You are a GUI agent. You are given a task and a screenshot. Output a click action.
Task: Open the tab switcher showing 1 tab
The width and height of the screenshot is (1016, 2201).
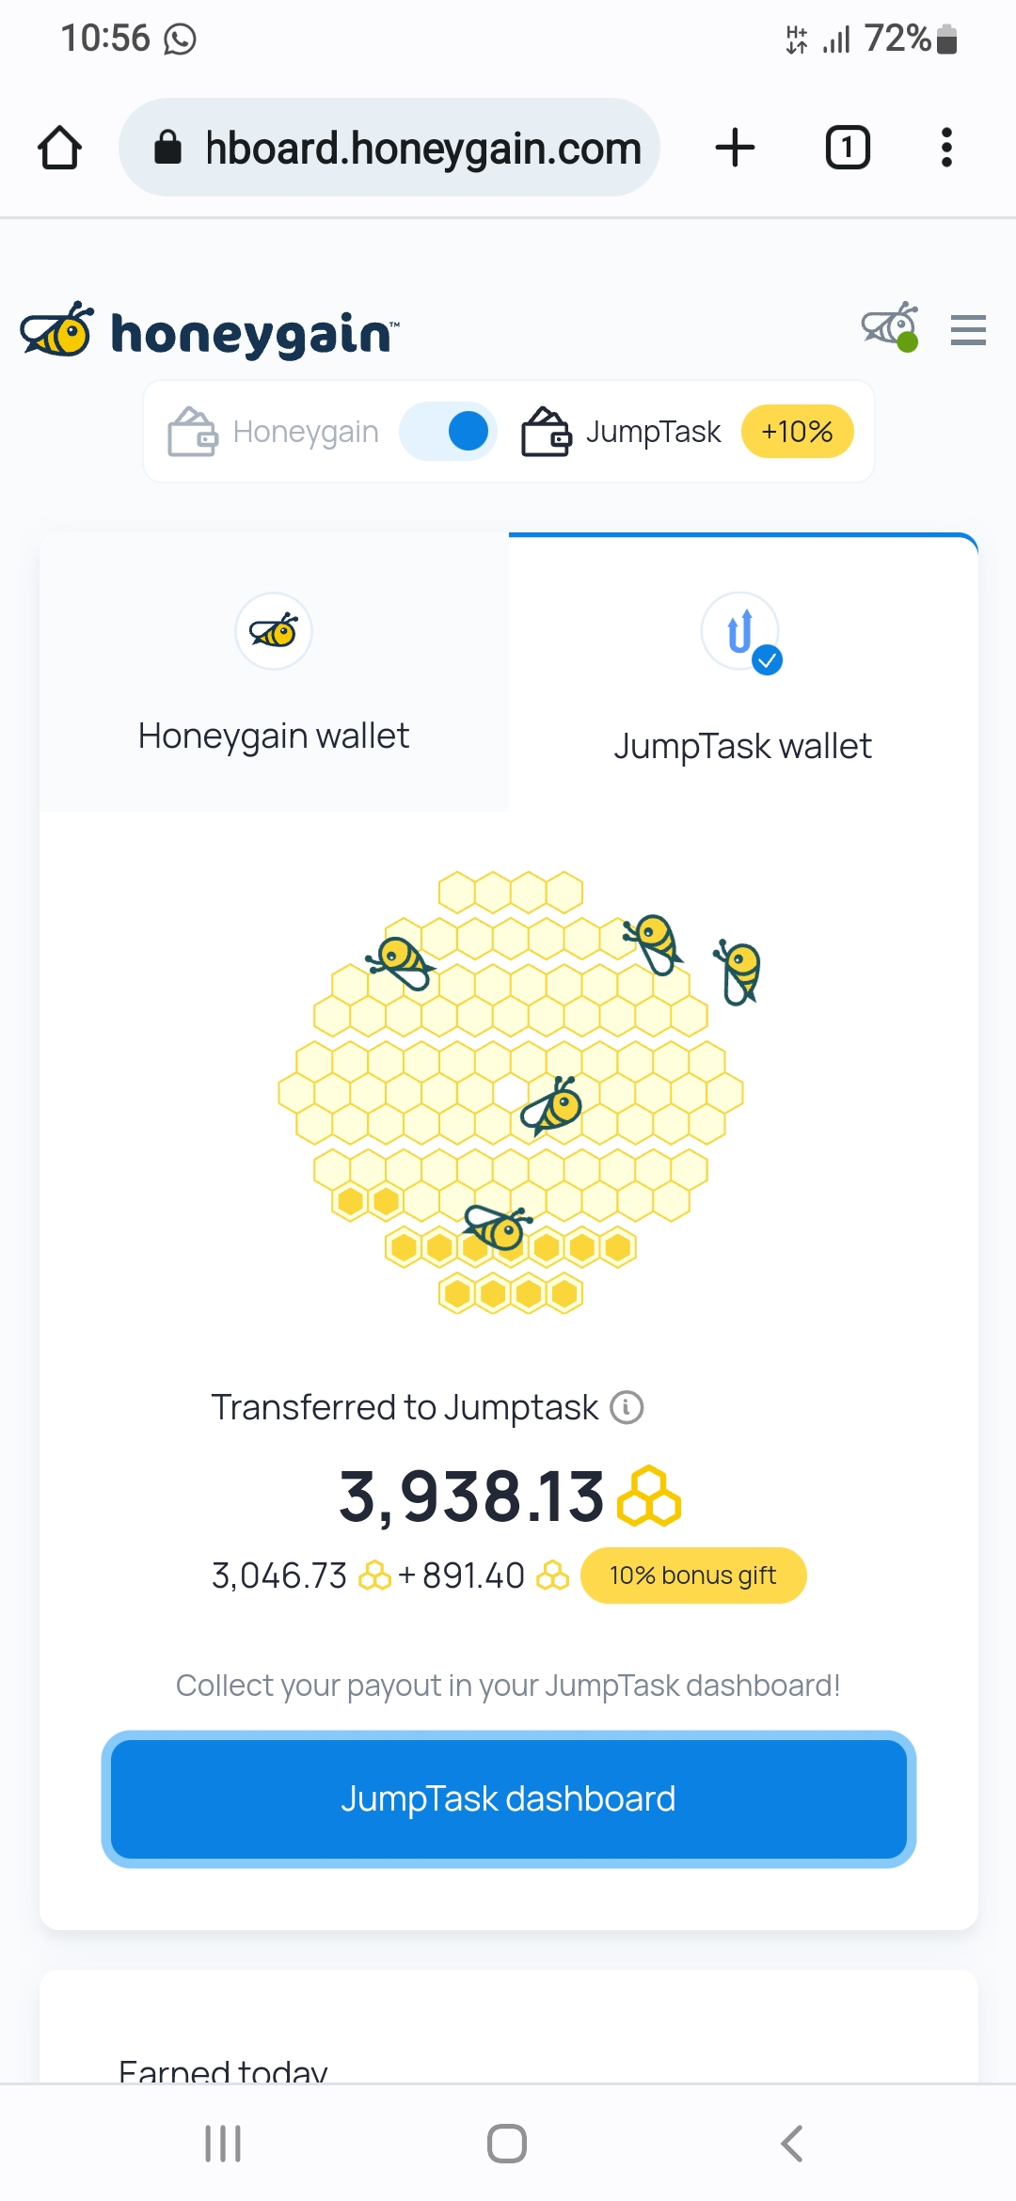tap(848, 148)
